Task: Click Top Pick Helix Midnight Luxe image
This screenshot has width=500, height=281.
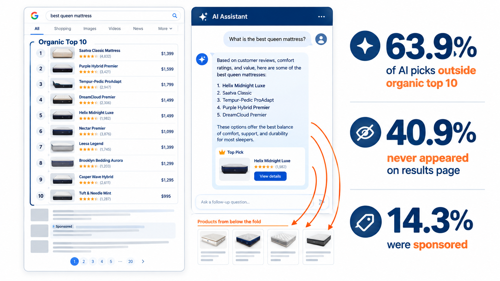Action: pyautogui.click(x=234, y=169)
